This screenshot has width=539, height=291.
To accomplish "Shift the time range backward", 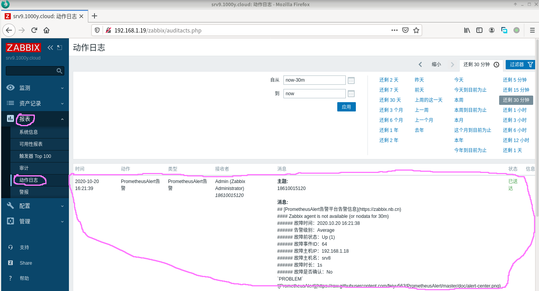I will [420, 65].
